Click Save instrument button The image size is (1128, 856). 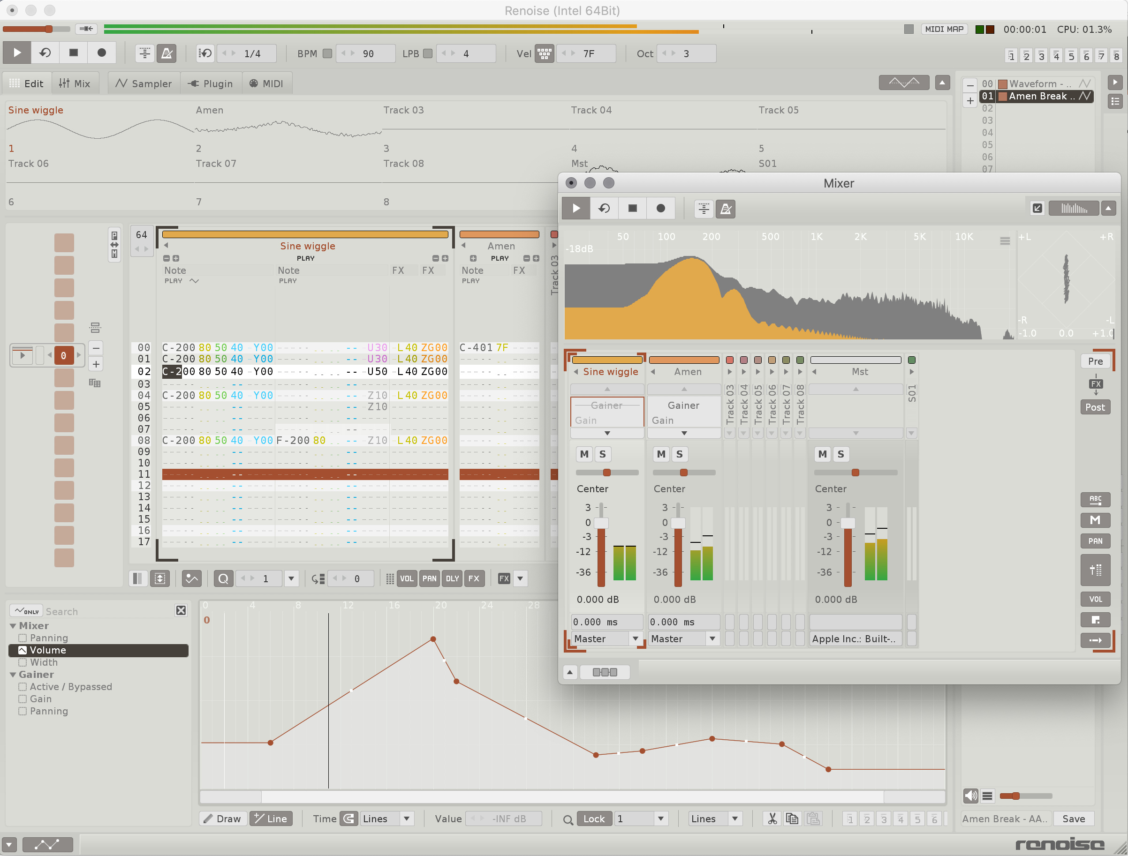click(x=1074, y=818)
